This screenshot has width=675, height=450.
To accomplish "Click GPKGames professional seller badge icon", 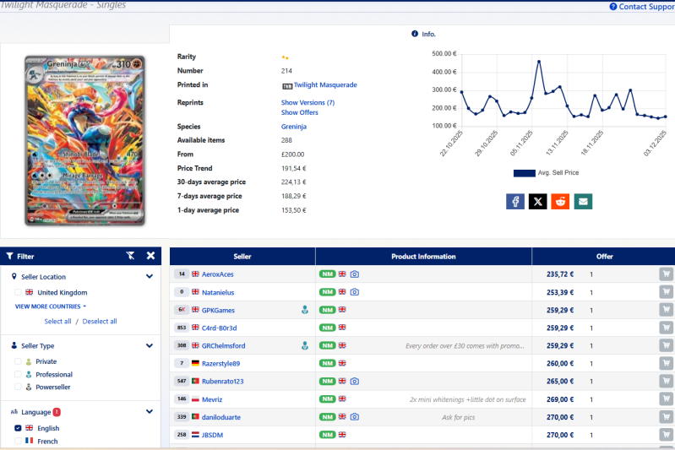I will 305,310.
